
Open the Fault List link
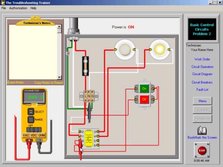click(x=202, y=89)
